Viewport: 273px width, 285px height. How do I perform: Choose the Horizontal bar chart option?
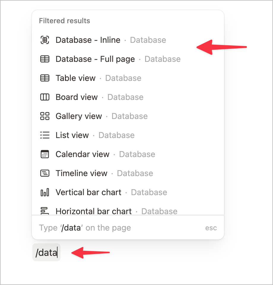(x=93, y=211)
